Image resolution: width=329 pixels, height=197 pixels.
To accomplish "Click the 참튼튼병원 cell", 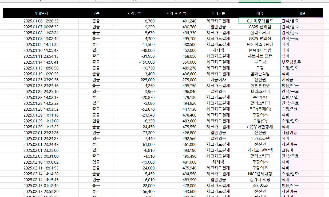I will pyautogui.click(x=260, y=86).
